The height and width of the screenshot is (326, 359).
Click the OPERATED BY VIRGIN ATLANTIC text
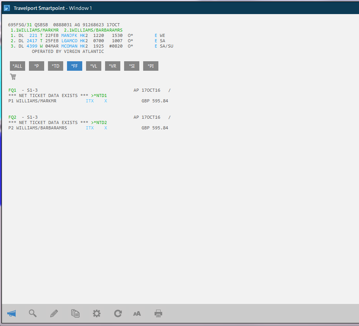click(x=68, y=51)
